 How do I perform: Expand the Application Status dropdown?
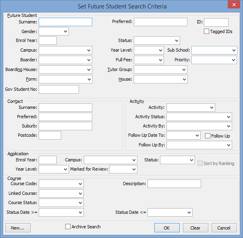(177, 160)
